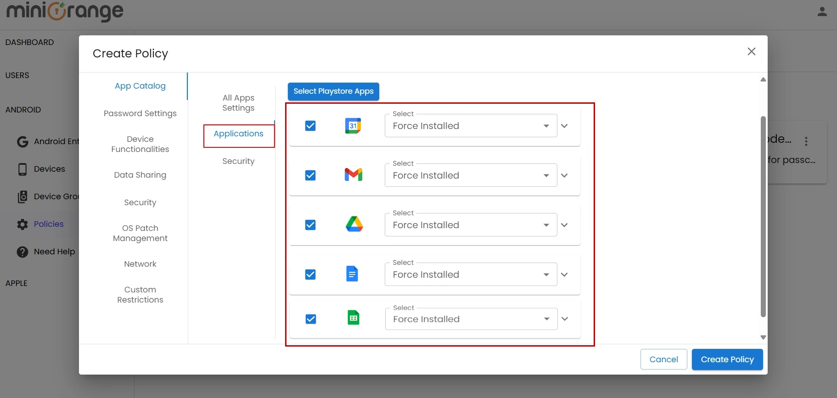837x398 pixels.
Task: Close the Create Policy dialog
Action: click(x=752, y=51)
